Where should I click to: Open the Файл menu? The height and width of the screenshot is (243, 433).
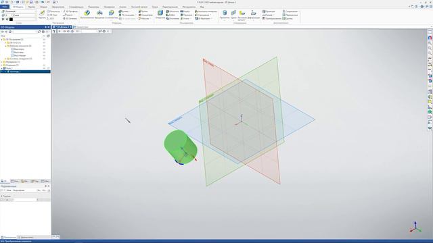(x=5, y=7)
